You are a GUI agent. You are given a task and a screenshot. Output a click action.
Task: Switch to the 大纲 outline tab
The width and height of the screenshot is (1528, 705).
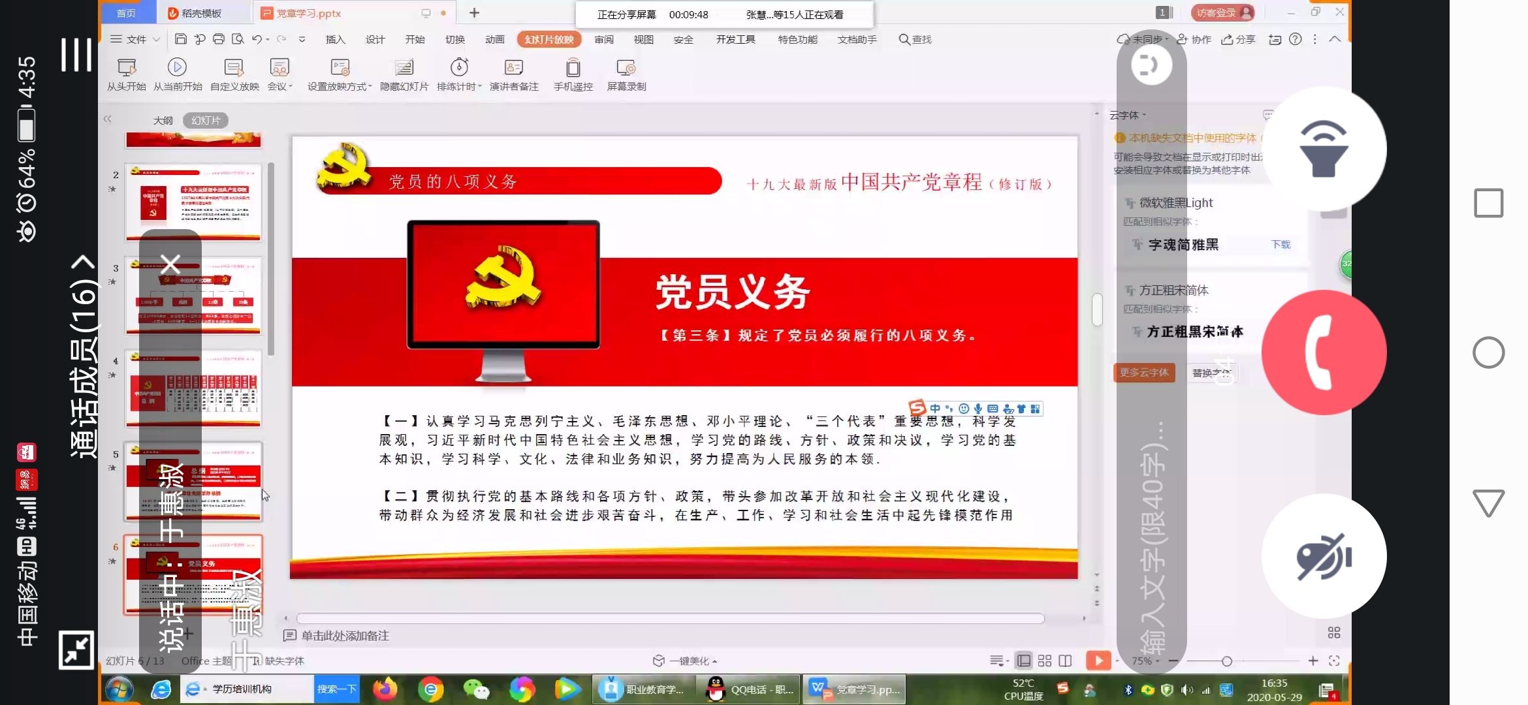163,120
